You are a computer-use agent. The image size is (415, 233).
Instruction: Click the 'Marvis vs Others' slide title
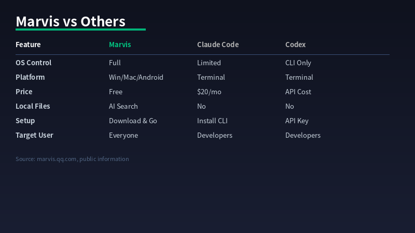point(71,21)
